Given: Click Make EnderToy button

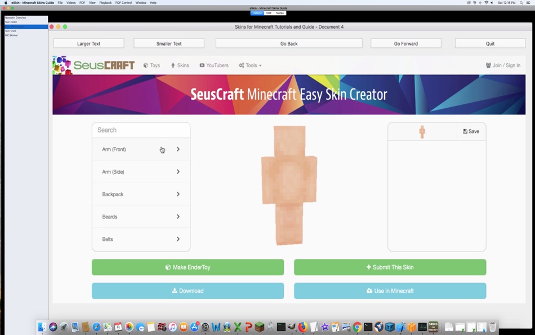Looking at the screenshot, I should (x=188, y=267).
